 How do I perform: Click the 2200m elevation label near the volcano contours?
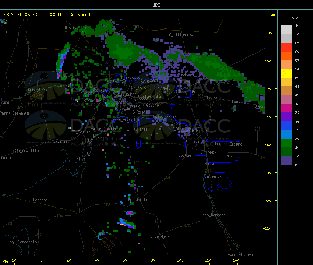(x=93, y=250)
